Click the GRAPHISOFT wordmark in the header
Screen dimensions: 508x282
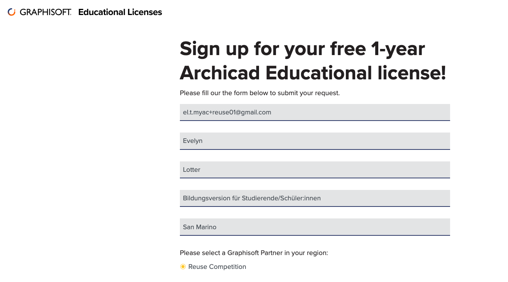[x=45, y=12]
